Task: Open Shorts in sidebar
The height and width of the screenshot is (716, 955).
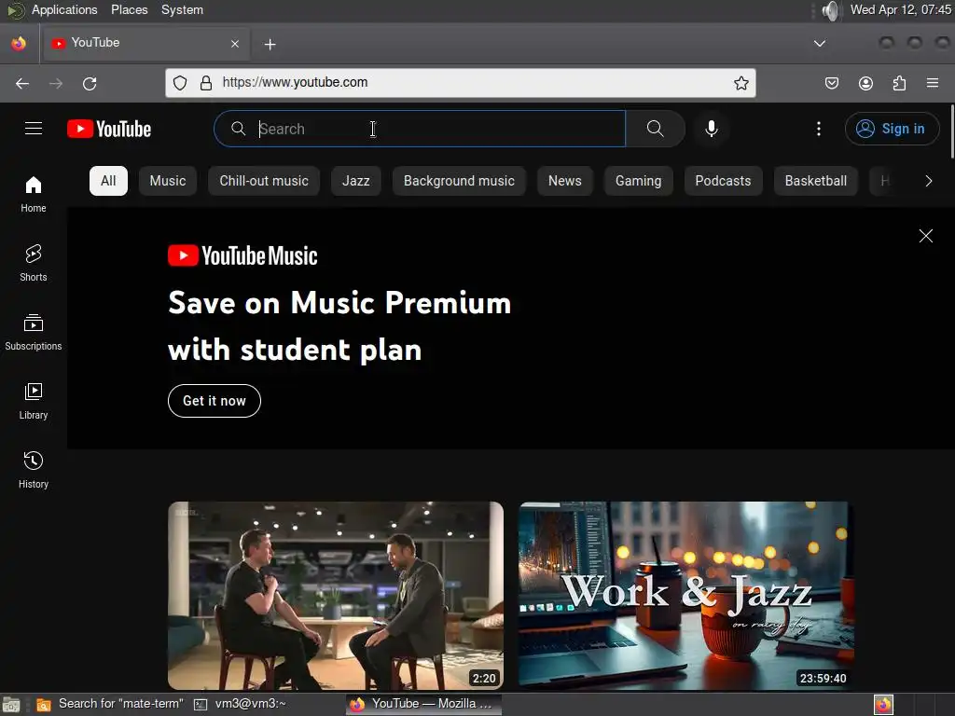Action: [34, 263]
